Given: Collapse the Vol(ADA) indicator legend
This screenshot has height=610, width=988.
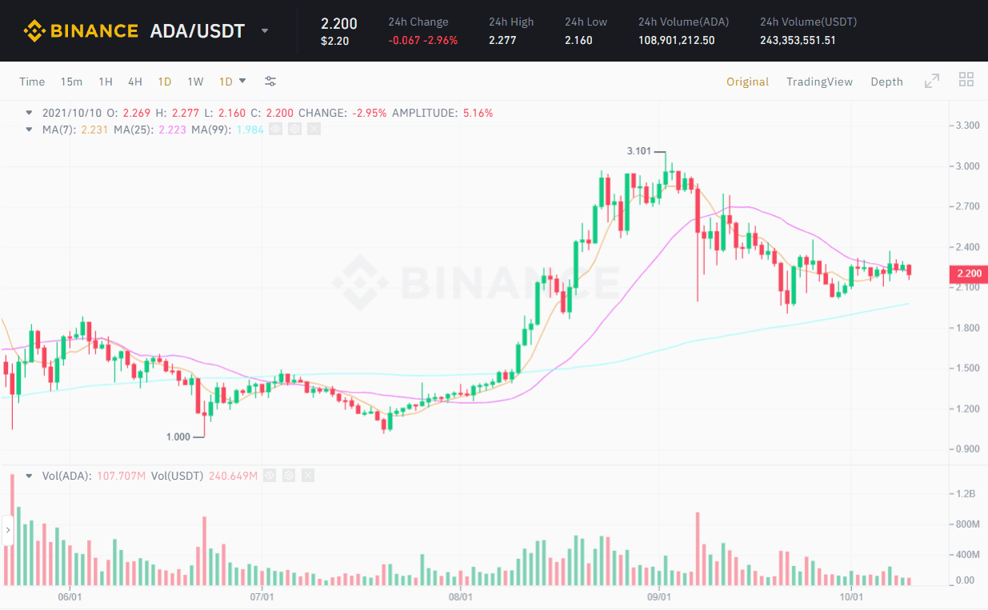Looking at the screenshot, I should (30, 476).
